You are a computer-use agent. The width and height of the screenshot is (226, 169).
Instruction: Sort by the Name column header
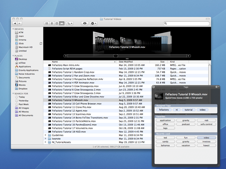pyautogui.click(x=80, y=62)
